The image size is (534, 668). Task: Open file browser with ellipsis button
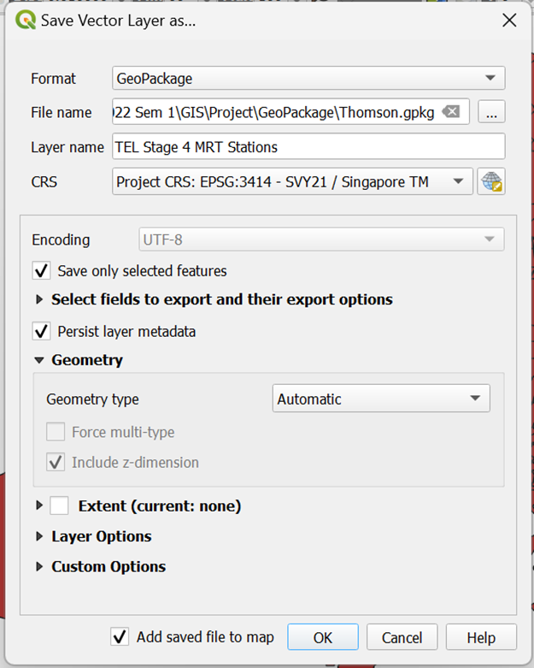tap(491, 112)
